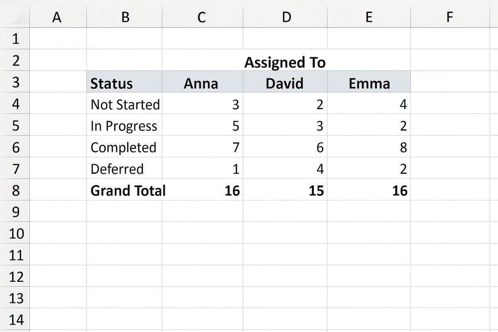Select row 7 header
498x332 pixels.
point(15,168)
